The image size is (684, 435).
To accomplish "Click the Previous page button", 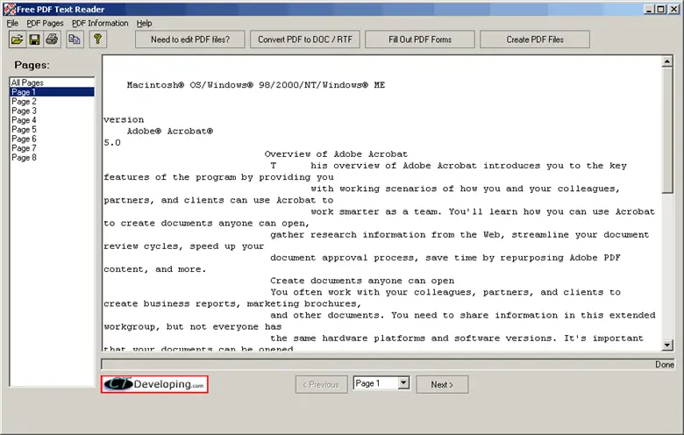I will (321, 384).
